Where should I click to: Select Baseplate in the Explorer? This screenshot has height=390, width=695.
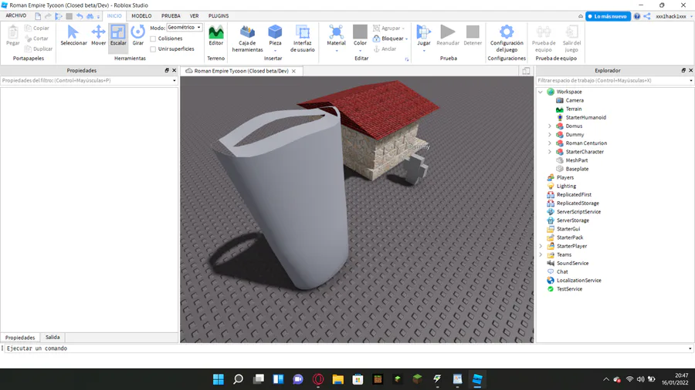coord(577,169)
